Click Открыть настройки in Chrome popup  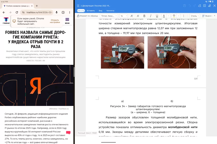[x=55, y=21]
